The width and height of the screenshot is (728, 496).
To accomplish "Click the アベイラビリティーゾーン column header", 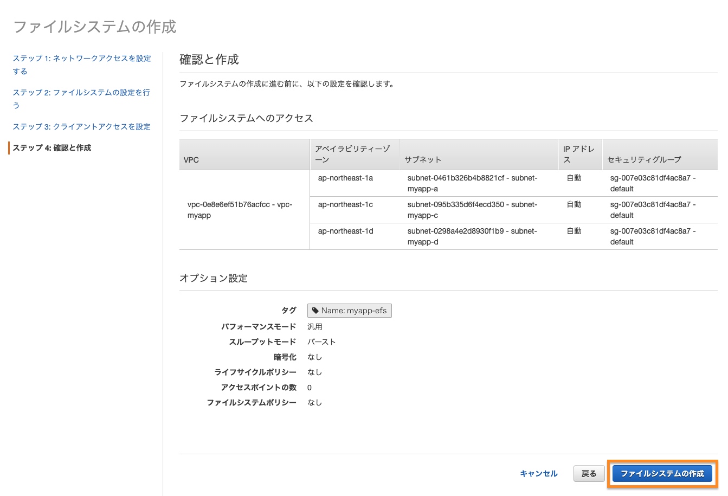I will (352, 154).
